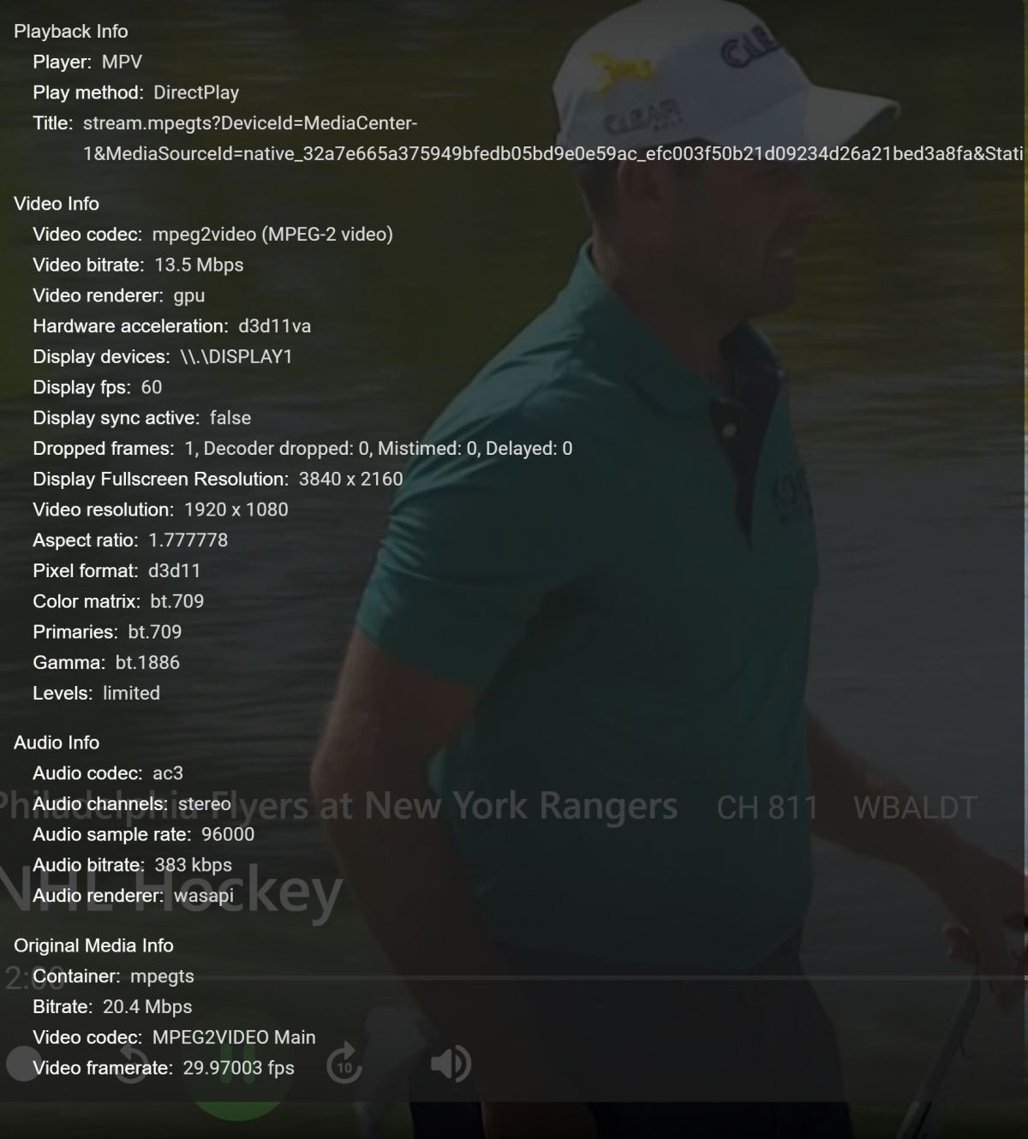The height and width of the screenshot is (1139, 1028).
Task: Pause playback with the green button
Action: 240,1064
